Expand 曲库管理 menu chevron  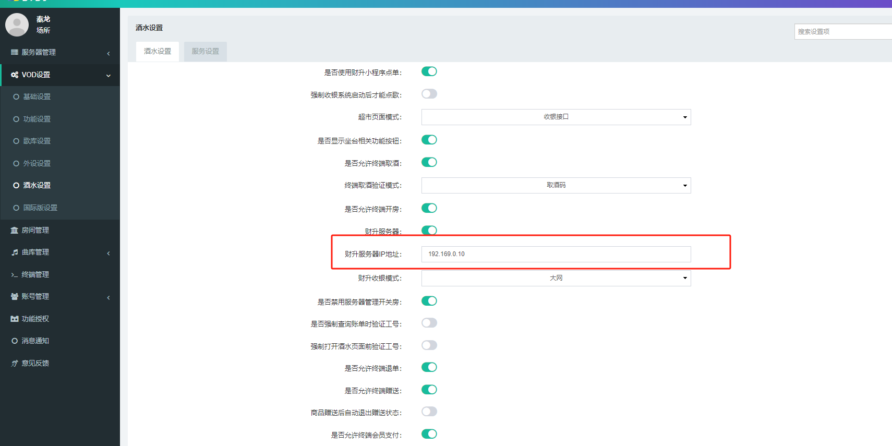(x=109, y=253)
